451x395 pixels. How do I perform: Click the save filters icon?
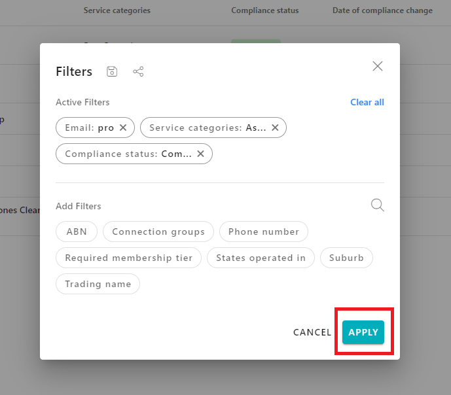pos(112,71)
